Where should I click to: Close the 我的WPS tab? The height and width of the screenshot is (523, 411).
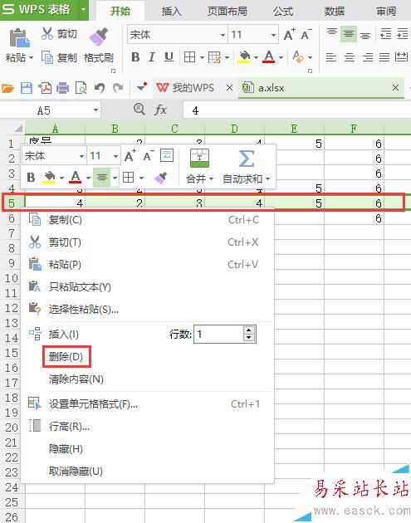[229, 88]
